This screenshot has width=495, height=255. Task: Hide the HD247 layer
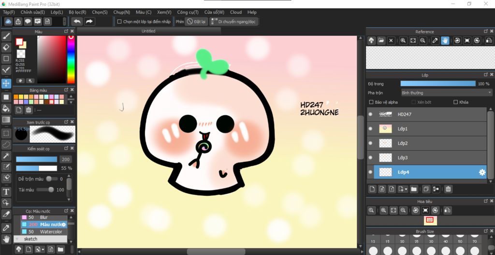click(371, 114)
